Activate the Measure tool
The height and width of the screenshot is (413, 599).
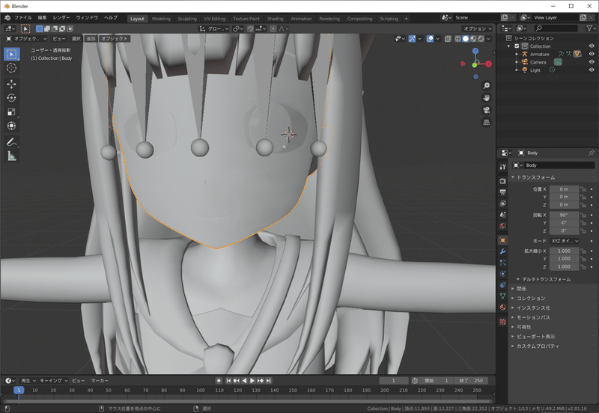tap(11, 156)
